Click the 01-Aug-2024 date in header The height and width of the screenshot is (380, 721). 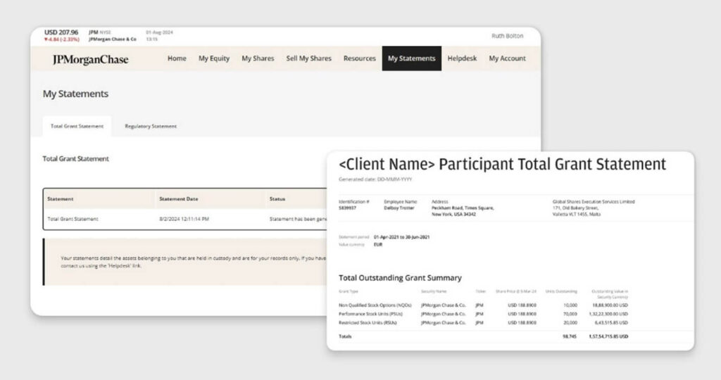(160, 32)
